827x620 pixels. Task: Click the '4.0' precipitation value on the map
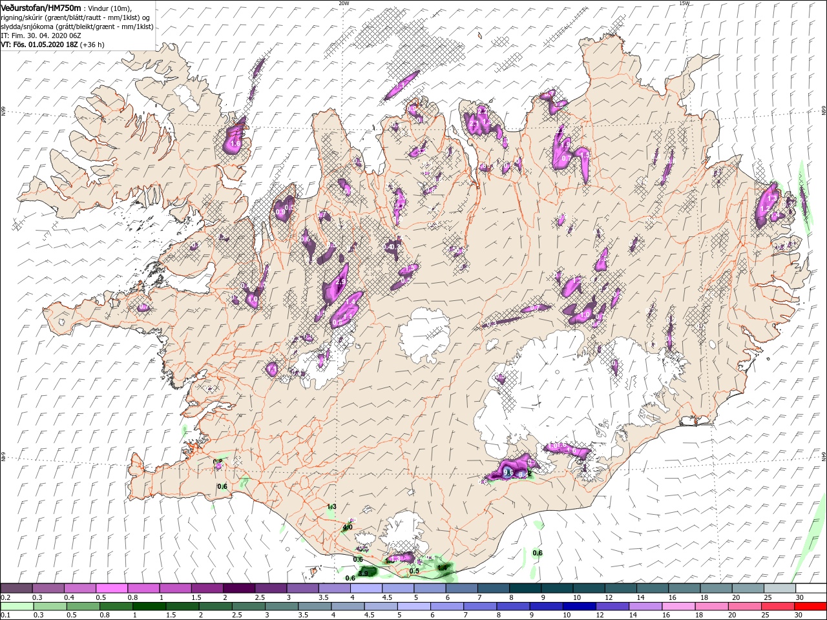pos(348,528)
